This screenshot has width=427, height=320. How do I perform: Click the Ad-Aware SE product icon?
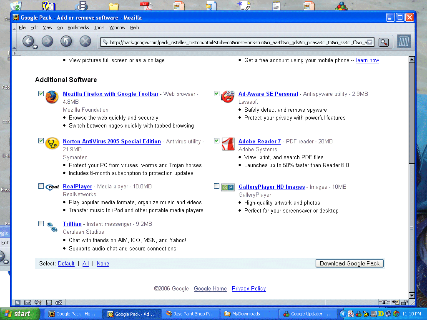click(x=228, y=97)
